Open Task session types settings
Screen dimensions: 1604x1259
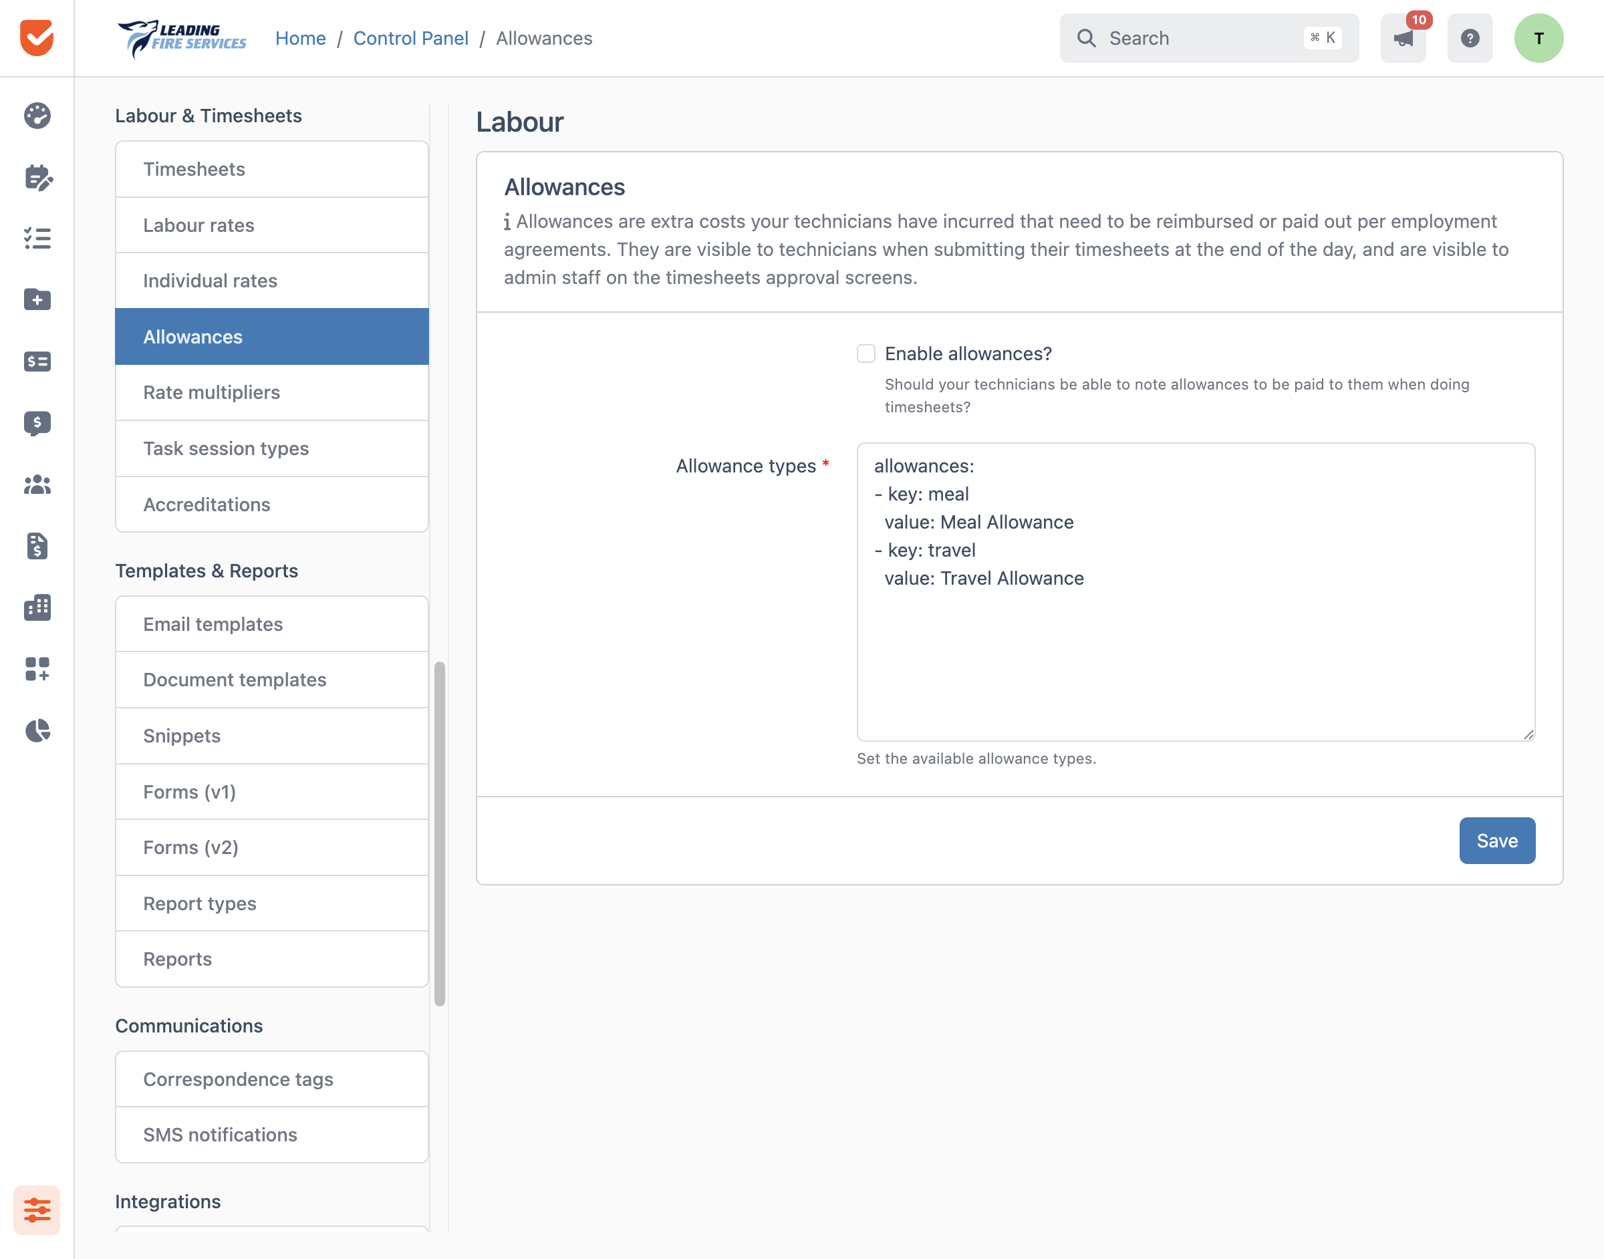tap(272, 448)
